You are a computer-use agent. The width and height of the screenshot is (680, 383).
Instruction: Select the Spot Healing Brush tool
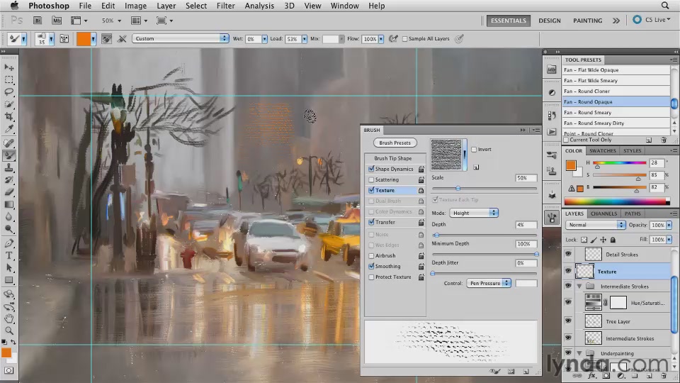click(9, 143)
